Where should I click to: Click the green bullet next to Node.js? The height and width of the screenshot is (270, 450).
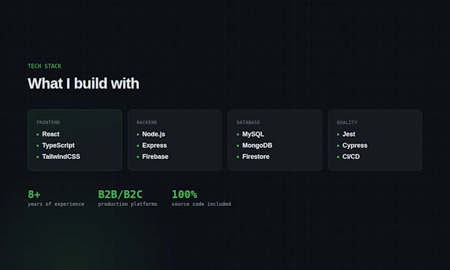click(x=138, y=134)
